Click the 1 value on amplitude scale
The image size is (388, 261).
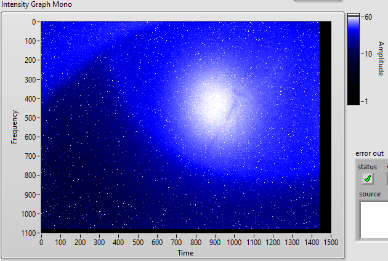pos(368,101)
